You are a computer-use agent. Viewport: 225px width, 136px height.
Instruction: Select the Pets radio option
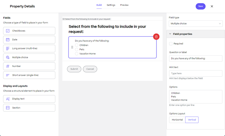point(76,49)
